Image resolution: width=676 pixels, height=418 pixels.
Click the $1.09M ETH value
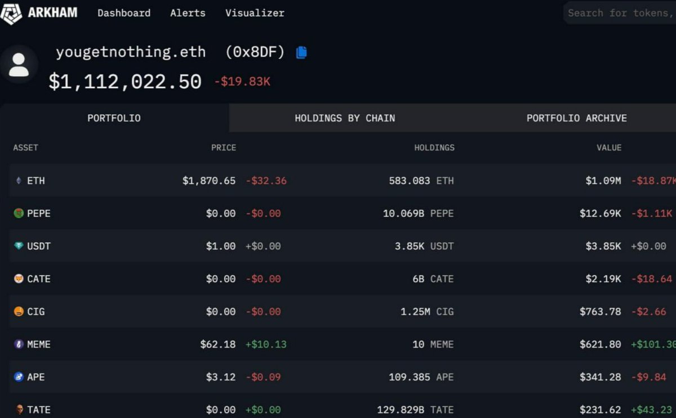click(x=603, y=181)
